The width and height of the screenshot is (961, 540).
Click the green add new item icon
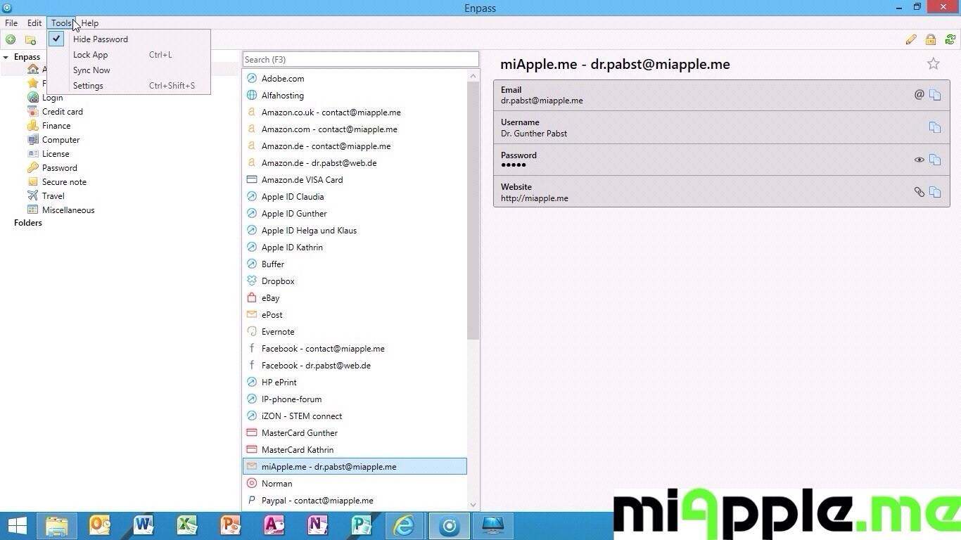point(11,40)
